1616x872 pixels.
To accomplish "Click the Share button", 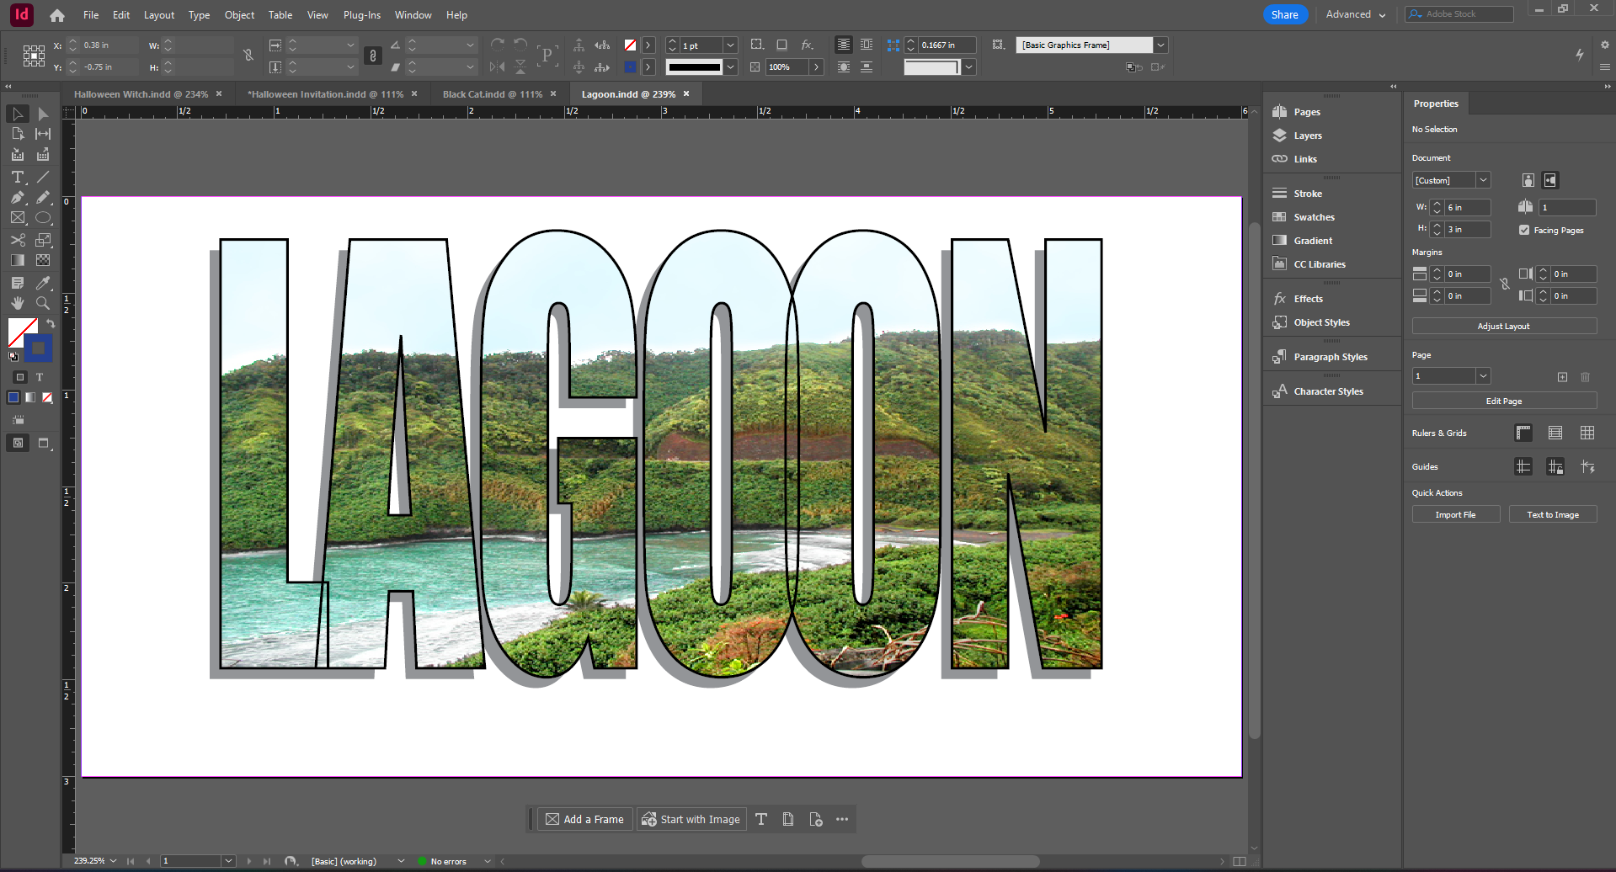I will (1285, 14).
